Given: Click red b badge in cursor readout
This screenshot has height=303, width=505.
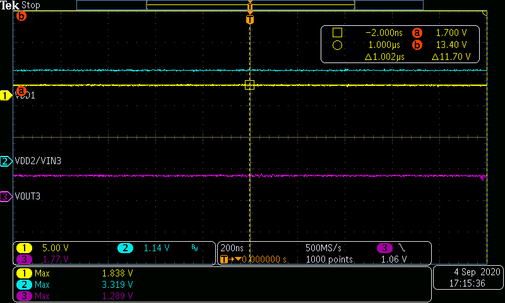Looking at the screenshot, I should tap(417, 45).
